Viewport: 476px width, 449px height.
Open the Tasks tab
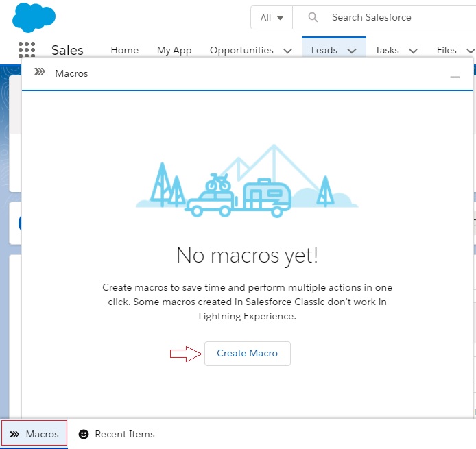click(387, 50)
